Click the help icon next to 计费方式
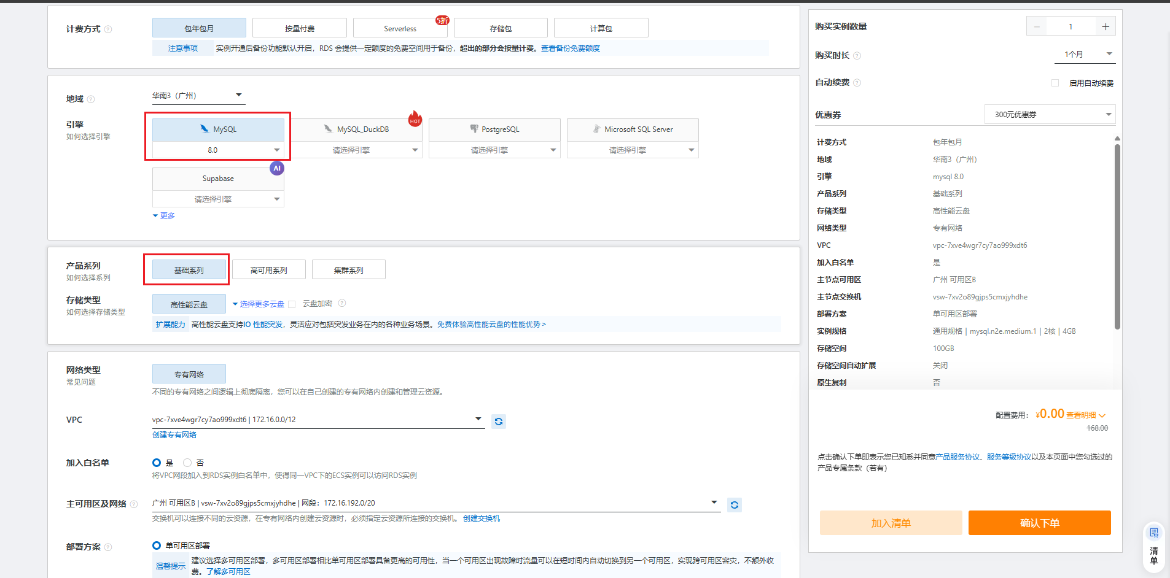This screenshot has height=578, width=1170. (108, 29)
